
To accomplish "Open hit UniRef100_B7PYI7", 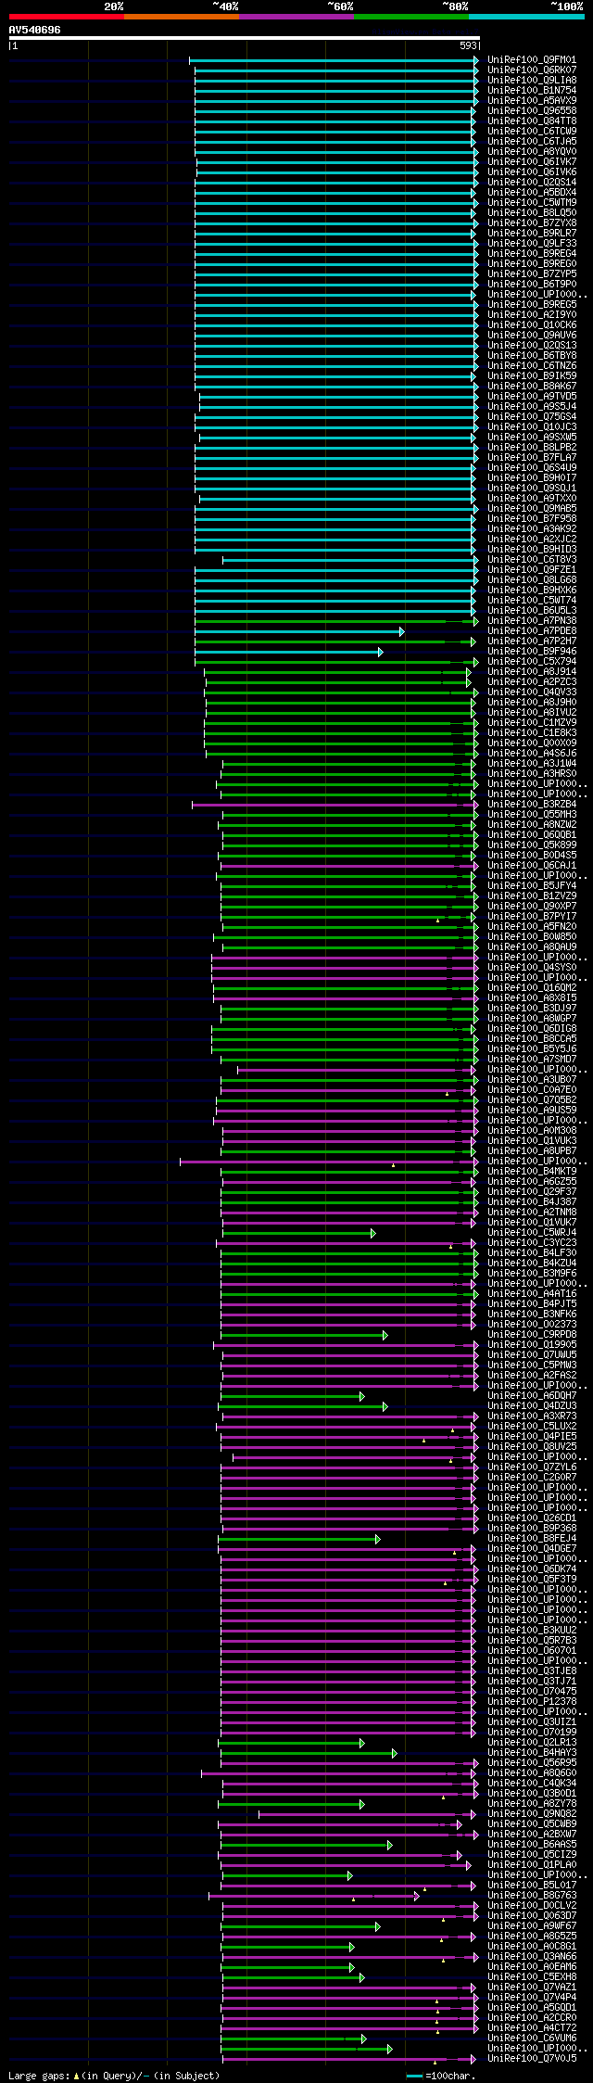I will point(532,917).
